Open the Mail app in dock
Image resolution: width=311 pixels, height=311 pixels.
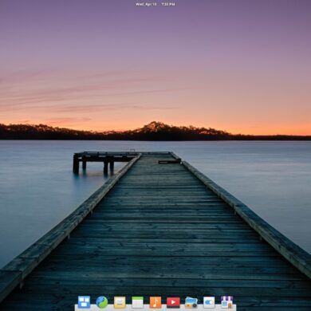point(120,302)
